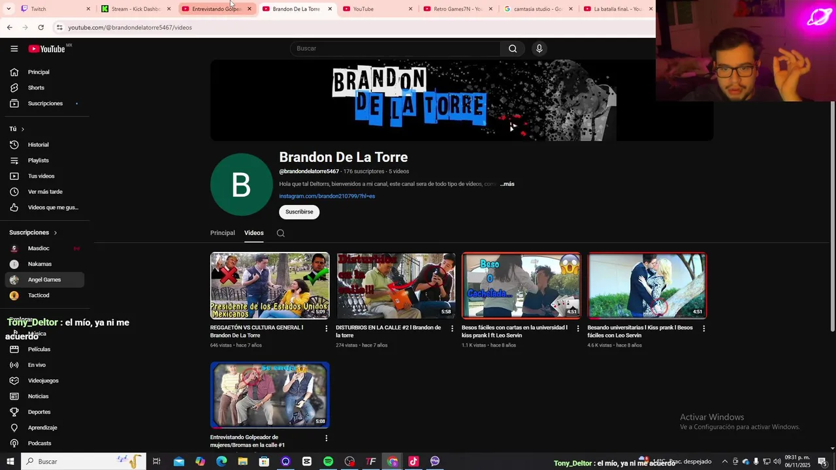Open Microsoft Edge from the taskbar
Viewport: 836px width, 470px height.
(221, 462)
